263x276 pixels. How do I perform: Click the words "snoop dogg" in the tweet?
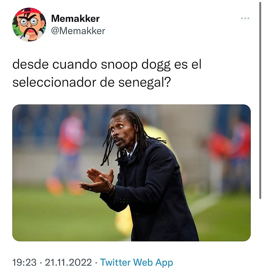[x=136, y=65]
